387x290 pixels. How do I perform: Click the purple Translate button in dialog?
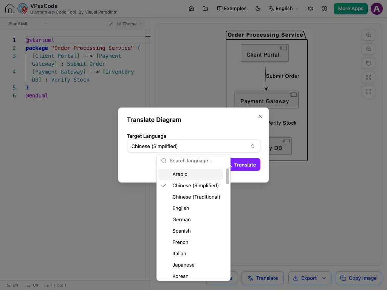245,165
